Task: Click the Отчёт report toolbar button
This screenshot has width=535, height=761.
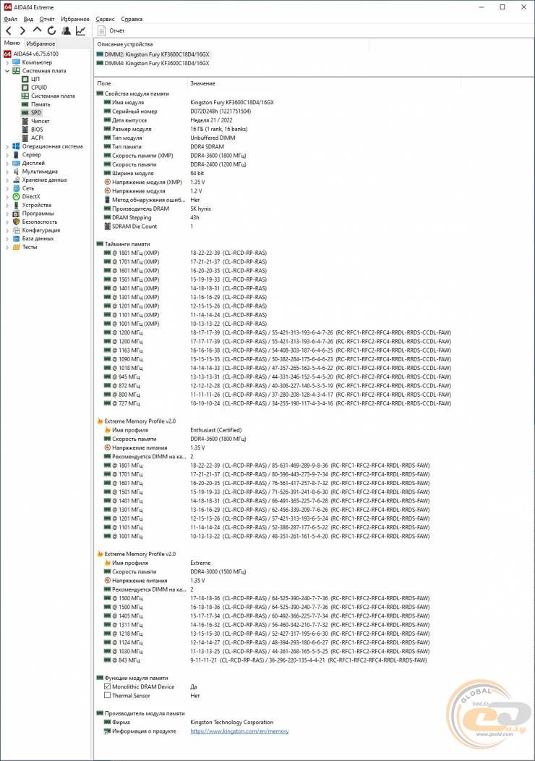Action: pos(111,30)
